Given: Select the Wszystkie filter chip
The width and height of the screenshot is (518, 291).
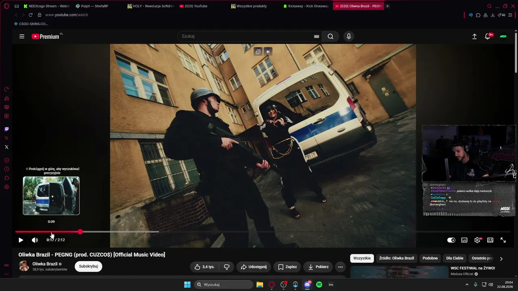Looking at the screenshot, I should coord(362,258).
